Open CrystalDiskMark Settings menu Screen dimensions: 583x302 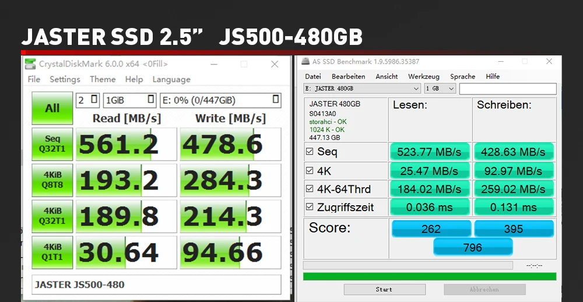click(65, 79)
